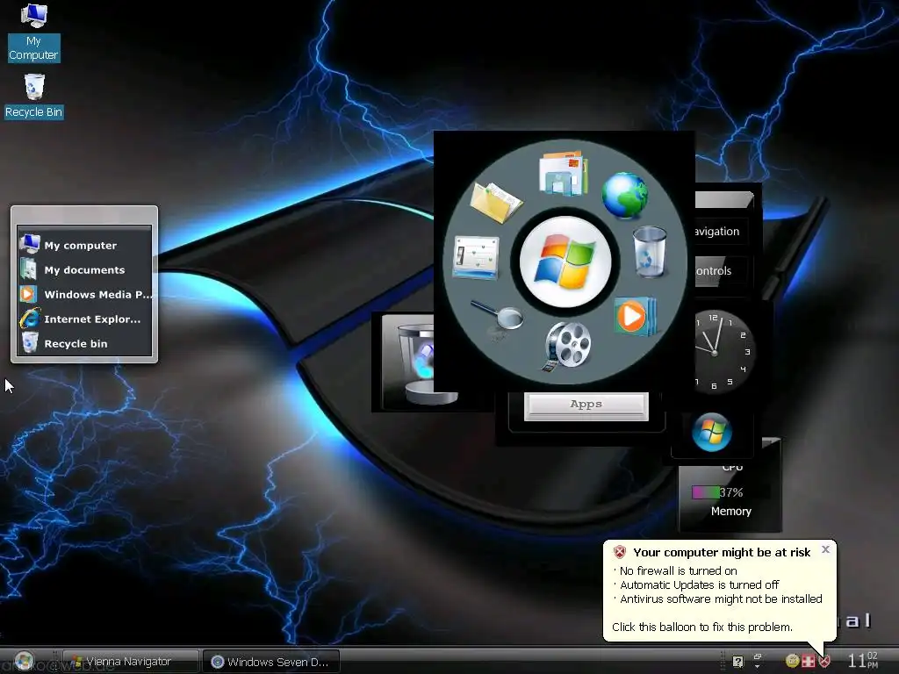
Task: Open the recycle bin icon in the circular launcher
Action: (x=650, y=252)
